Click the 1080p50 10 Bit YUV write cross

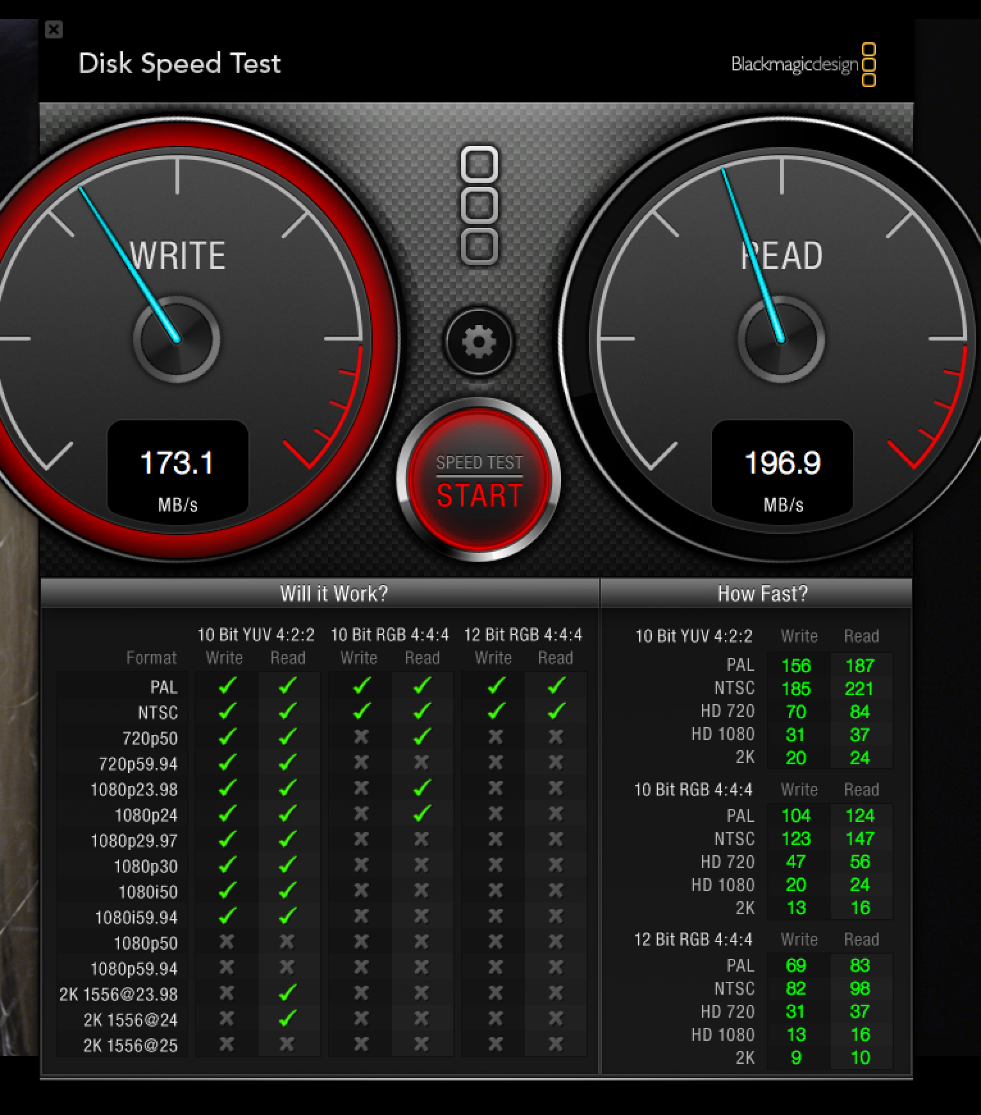click(x=227, y=942)
